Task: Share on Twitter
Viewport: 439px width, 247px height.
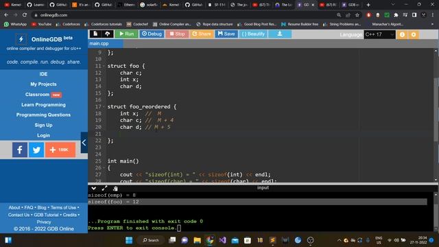Action: 36,150
